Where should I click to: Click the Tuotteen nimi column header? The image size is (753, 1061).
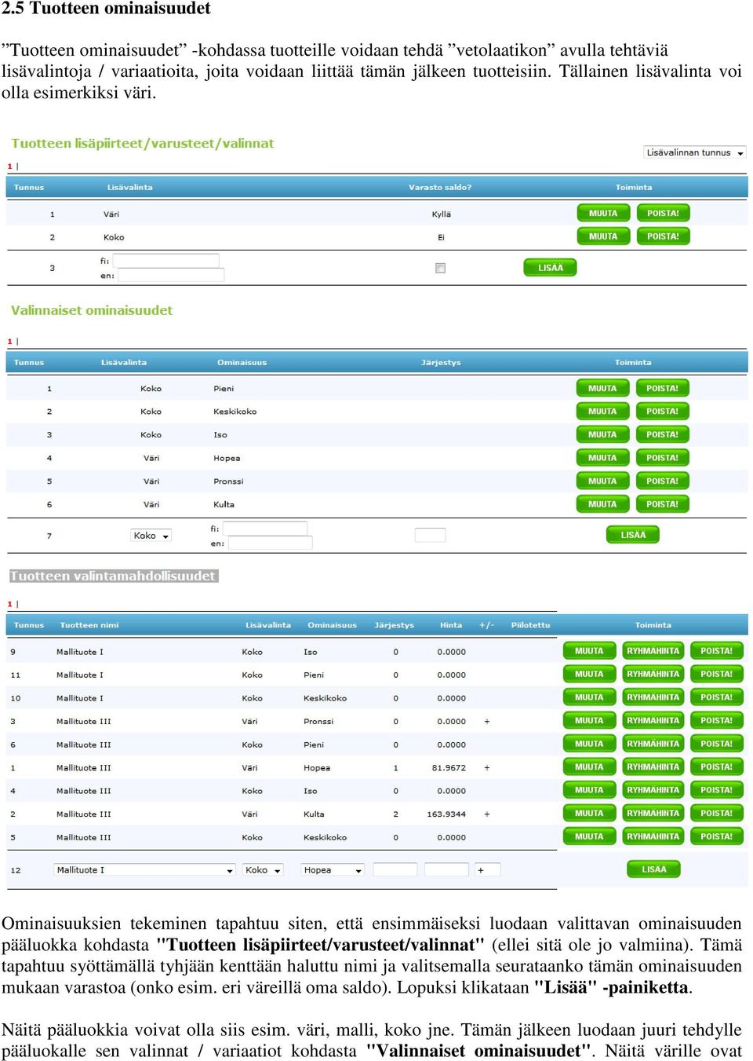pos(89,626)
